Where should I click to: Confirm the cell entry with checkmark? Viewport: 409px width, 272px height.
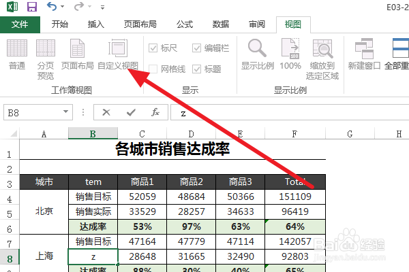(131, 112)
